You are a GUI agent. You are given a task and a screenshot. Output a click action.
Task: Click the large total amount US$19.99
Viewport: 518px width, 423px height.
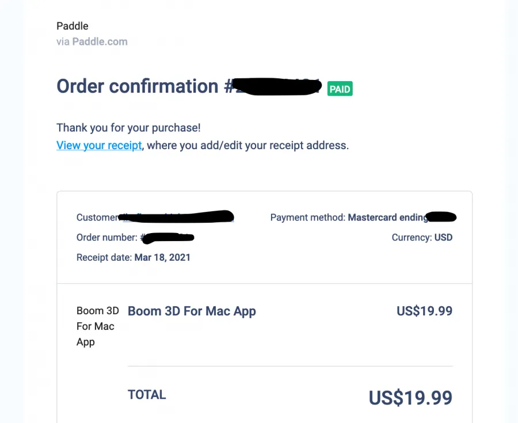point(410,398)
